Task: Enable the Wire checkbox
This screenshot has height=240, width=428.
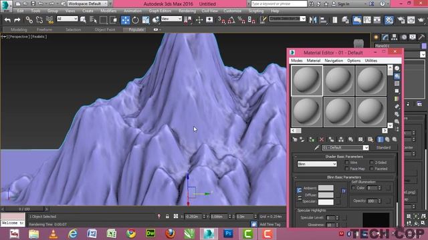Action: [x=346, y=163]
